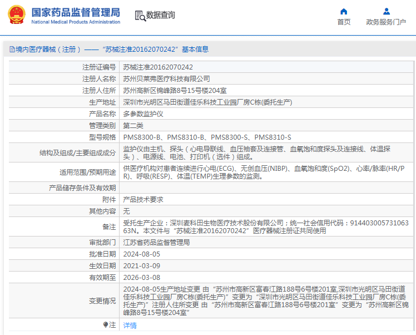Open the 详情 link
Viewport: 416px width, 335px height.
(130, 325)
